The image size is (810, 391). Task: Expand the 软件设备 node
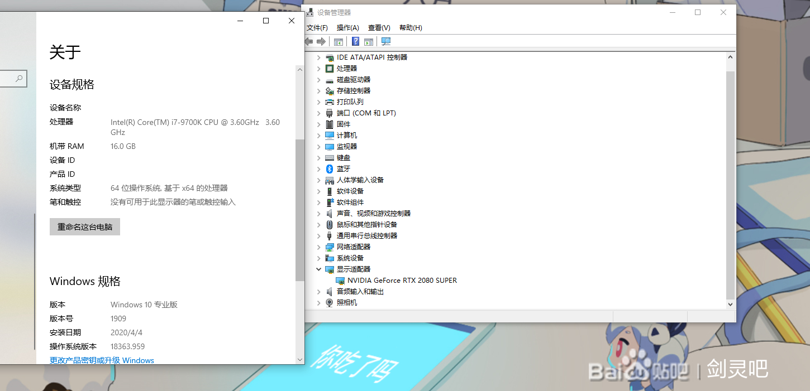pos(319,191)
